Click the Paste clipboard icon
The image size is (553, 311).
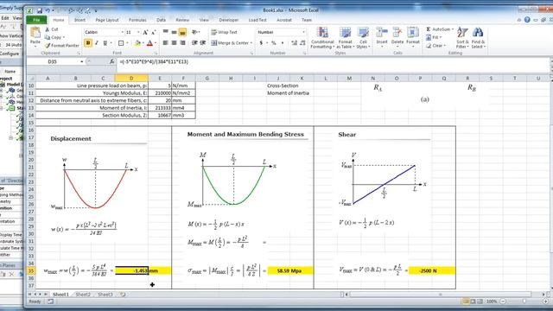click(x=35, y=33)
